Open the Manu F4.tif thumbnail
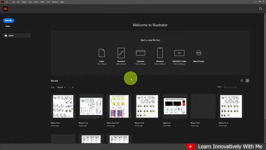 point(147,106)
